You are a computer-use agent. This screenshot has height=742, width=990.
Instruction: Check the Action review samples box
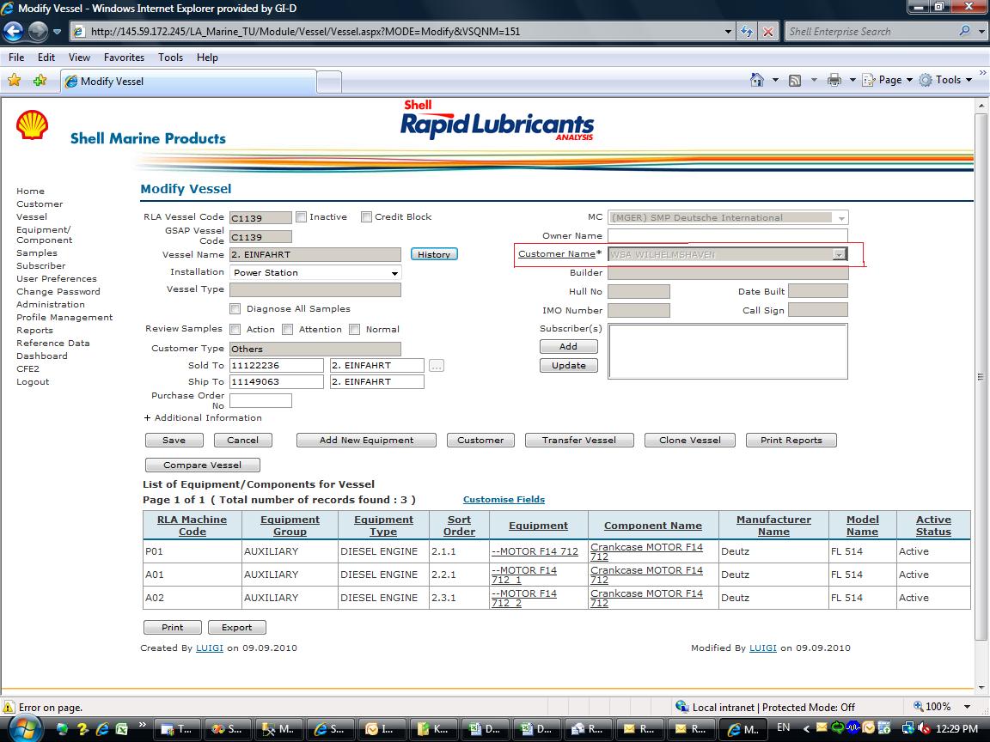[235, 330]
